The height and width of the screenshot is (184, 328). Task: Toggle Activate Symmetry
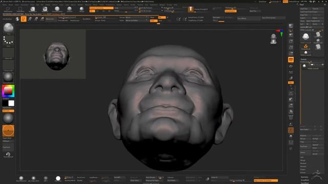tap(101, 8)
